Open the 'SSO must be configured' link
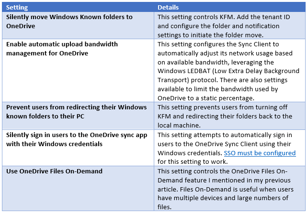The height and width of the screenshot is (213, 308). click(260, 153)
